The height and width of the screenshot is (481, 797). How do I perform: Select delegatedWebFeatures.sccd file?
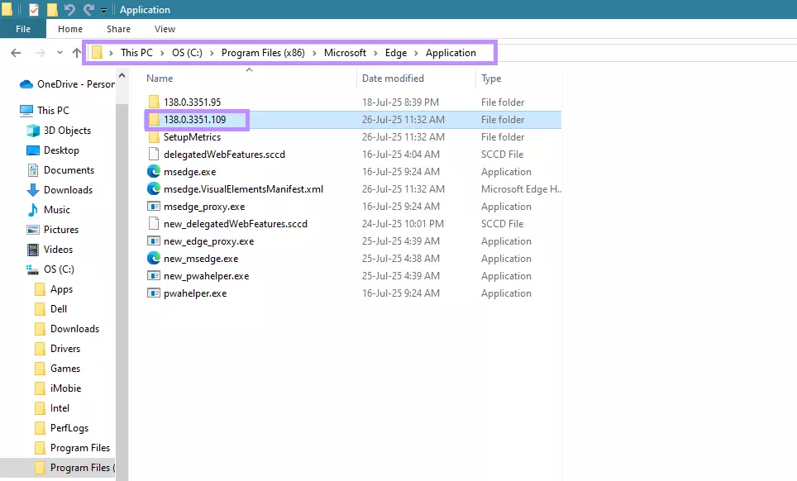(224, 154)
